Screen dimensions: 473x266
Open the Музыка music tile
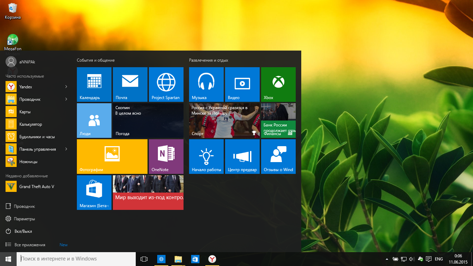[x=206, y=84]
